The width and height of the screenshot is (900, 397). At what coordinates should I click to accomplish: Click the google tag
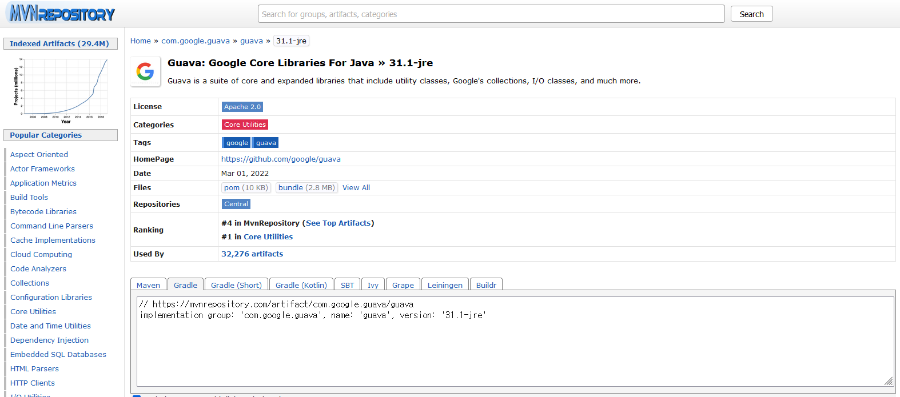(x=237, y=143)
